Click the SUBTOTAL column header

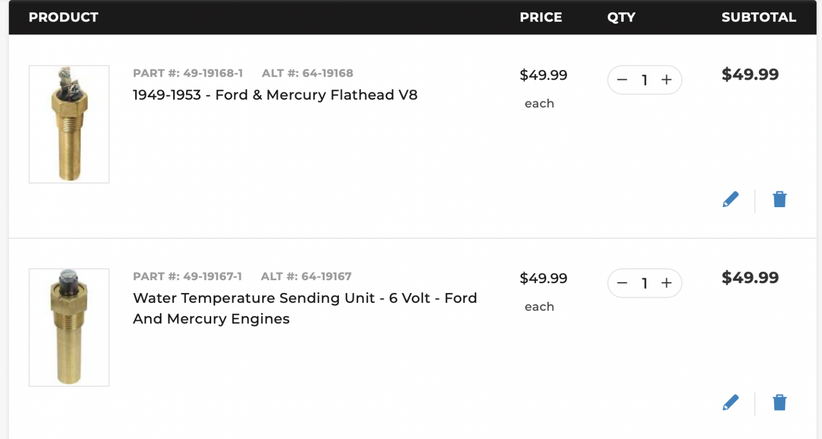click(759, 17)
